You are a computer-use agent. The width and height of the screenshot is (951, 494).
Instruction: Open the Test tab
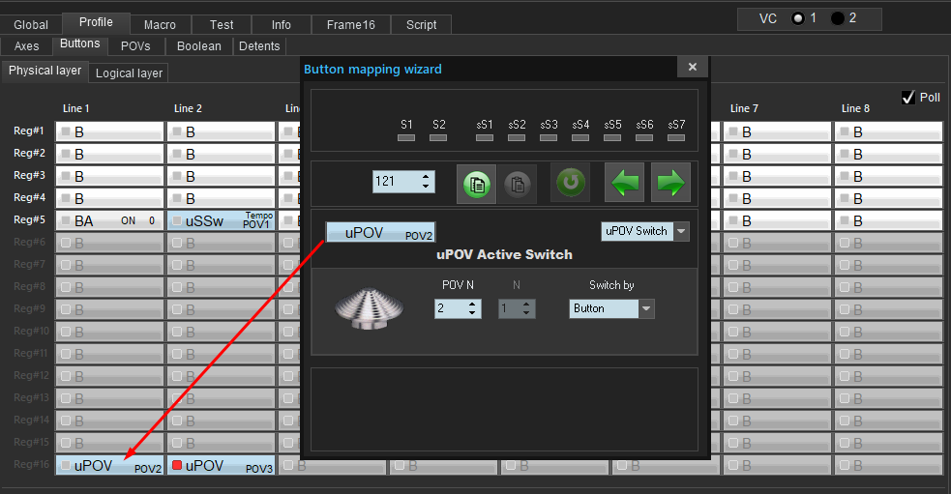(222, 25)
